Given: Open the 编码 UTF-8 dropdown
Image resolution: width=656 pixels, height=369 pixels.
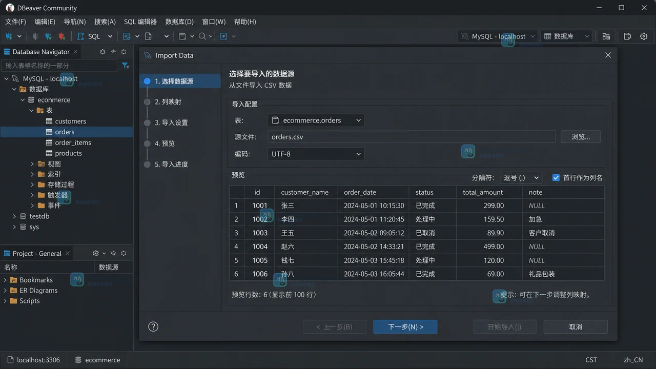Looking at the screenshot, I should [x=316, y=154].
